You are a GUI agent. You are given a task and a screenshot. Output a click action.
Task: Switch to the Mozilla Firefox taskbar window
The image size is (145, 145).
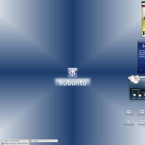point(16,144)
